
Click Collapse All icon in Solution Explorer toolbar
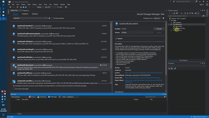coord(190,13)
